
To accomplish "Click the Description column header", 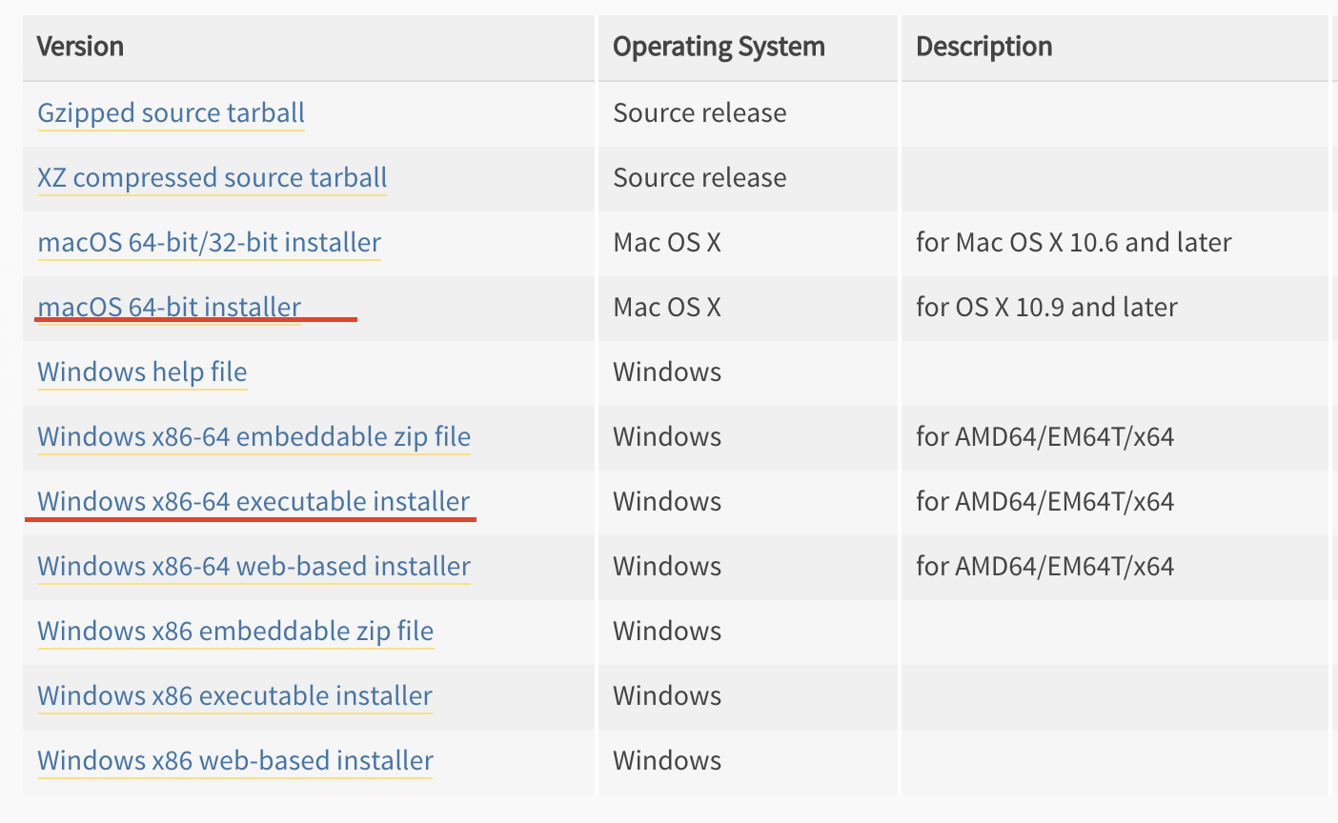I will [x=983, y=47].
